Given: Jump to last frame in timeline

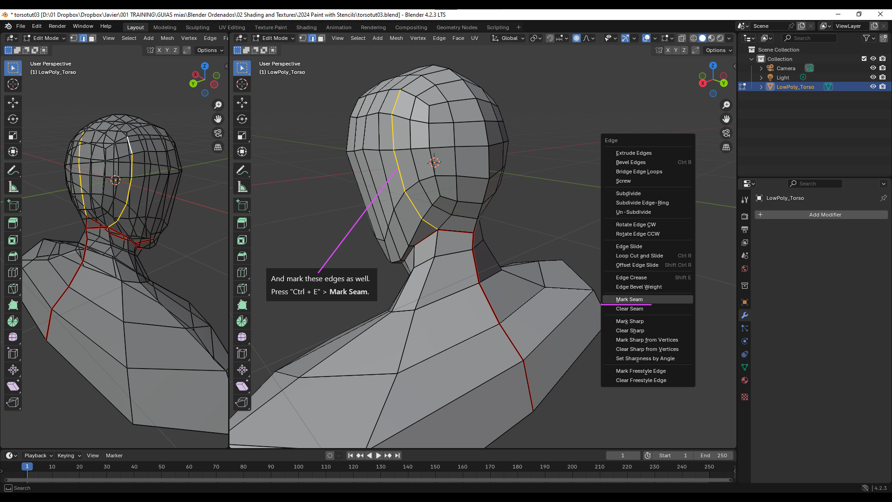Looking at the screenshot, I should click(x=397, y=456).
